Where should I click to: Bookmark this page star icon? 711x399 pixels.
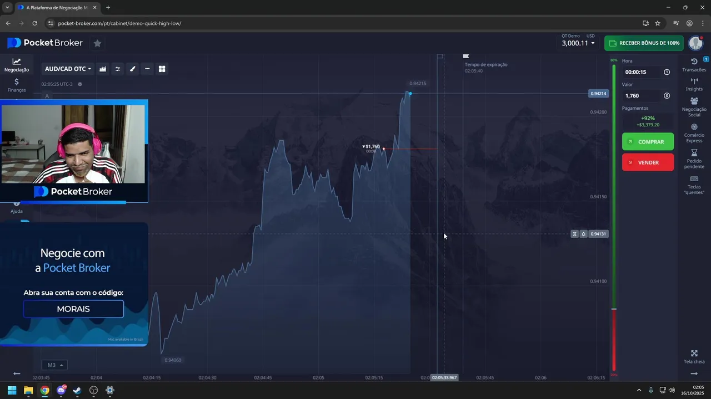click(x=658, y=23)
